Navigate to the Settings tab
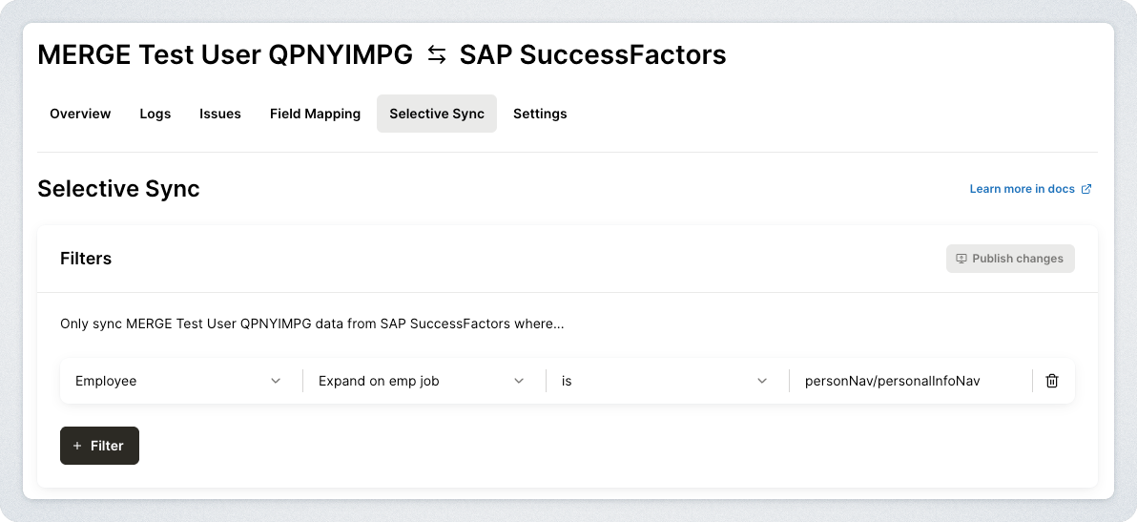Viewport: 1137px width, 522px height. (x=540, y=114)
